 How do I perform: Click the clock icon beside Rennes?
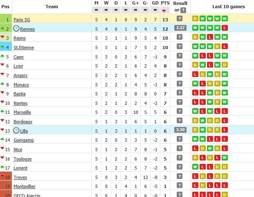[16, 28]
